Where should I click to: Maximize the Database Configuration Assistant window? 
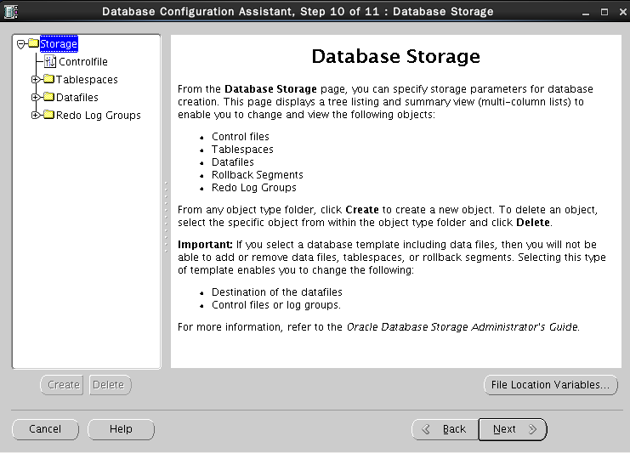click(604, 11)
